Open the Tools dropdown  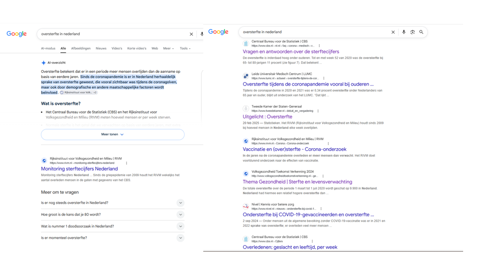coord(185,48)
